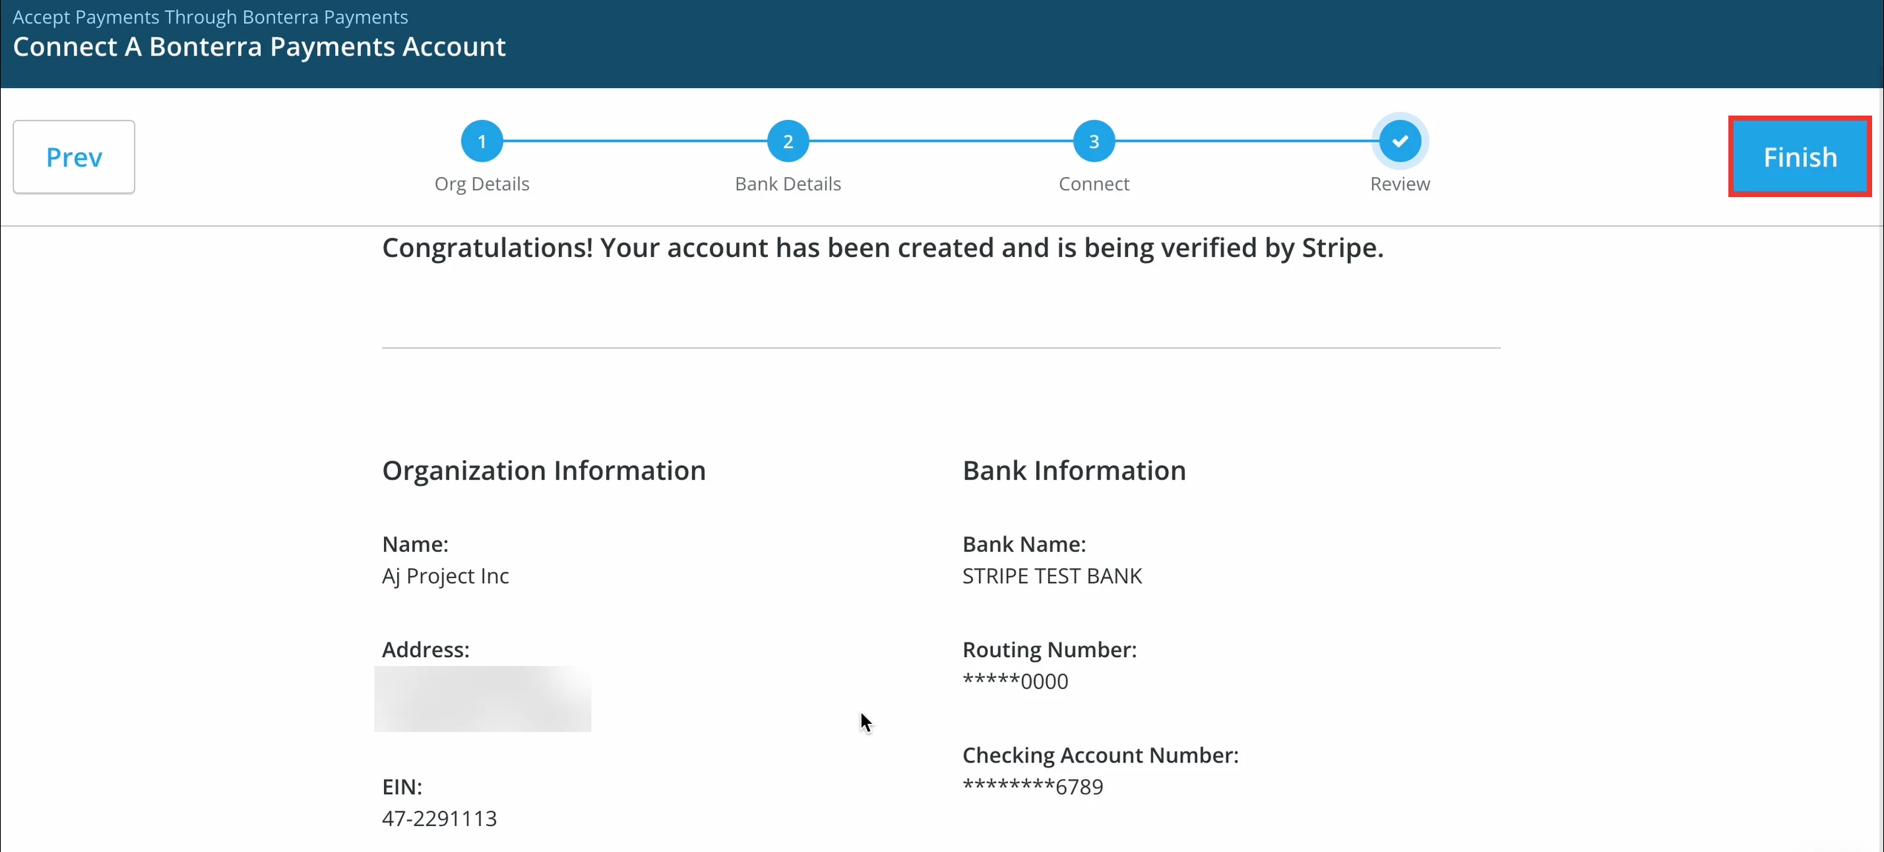Click the Finish button
This screenshot has height=852, width=1884.
click(x=1800, y=156)
